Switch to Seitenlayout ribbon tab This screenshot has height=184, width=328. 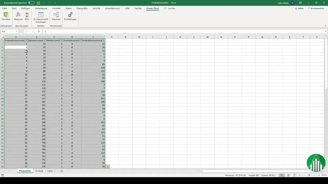tap(41, 8)
